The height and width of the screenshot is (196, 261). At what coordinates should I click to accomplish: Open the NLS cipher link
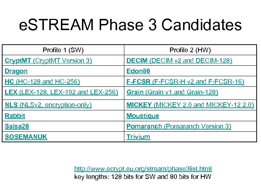(x=11, y=105)
